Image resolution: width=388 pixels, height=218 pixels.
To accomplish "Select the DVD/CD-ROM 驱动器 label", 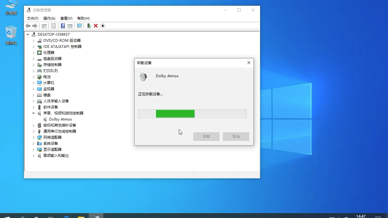I will [62, 41].
